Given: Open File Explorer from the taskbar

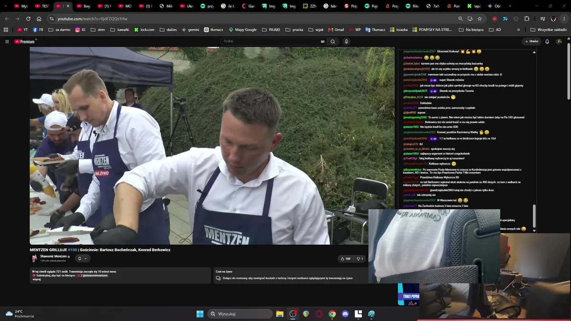Looking at the screenshot, I should (280, 314).
